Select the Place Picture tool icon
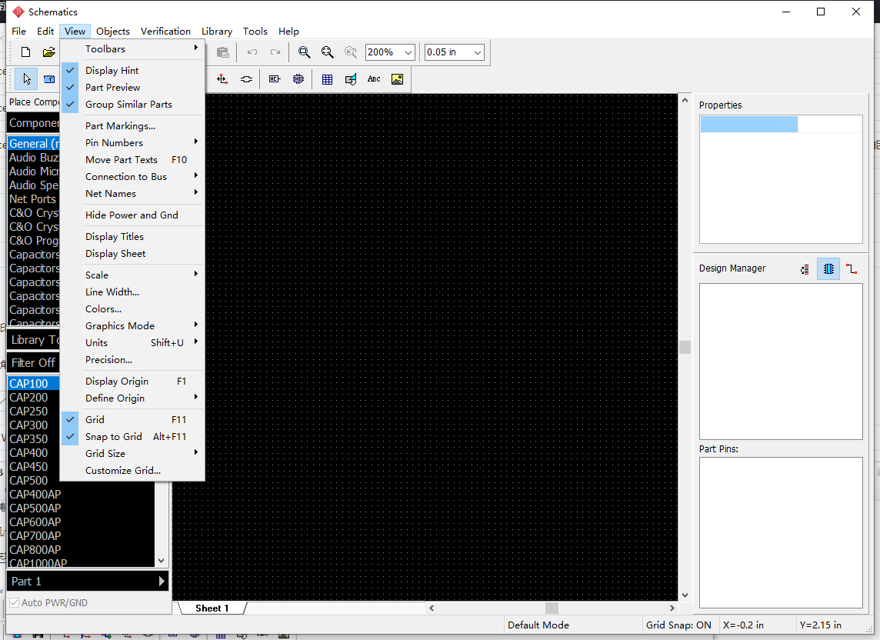This screenshot has height=640, width=880. pyautogui.click(x=397, y=79)
